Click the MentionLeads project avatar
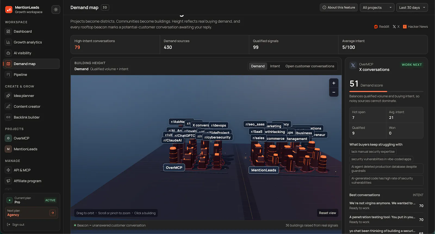The image size is (435, 234). click(x=8, y=149)
